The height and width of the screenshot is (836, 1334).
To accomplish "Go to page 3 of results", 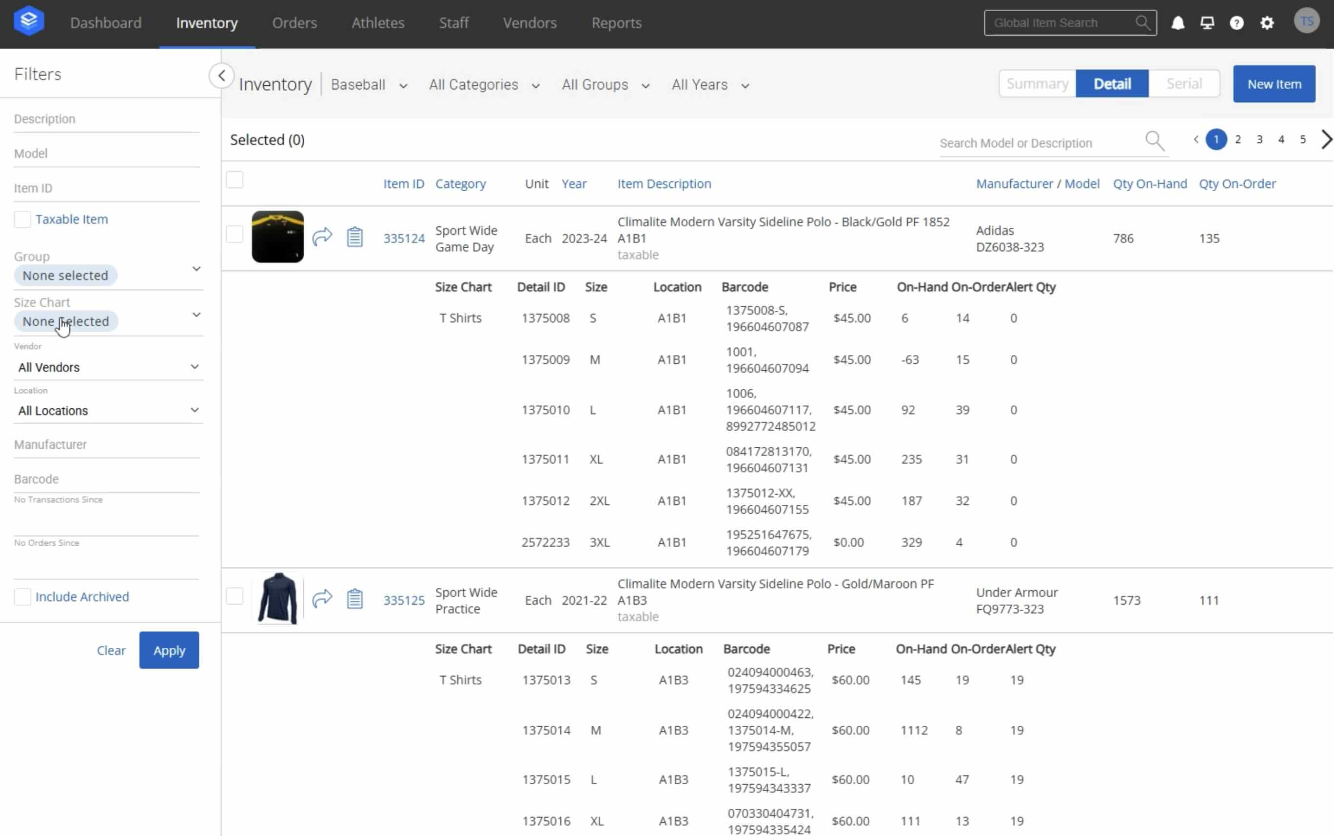I will coord(1259,139).
